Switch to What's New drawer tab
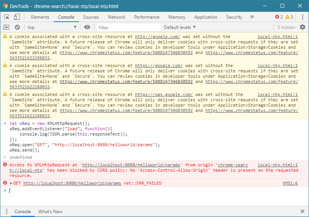This screenshot has height=217, width=309. click(50, 212)
